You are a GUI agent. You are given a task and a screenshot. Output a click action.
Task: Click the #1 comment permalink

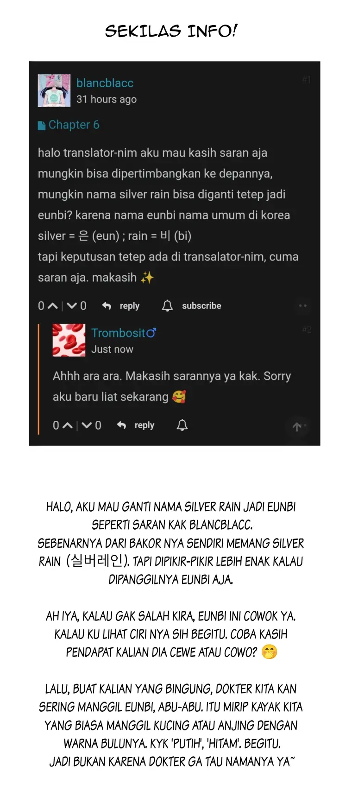pyautogui.click(x=307, y=80)
